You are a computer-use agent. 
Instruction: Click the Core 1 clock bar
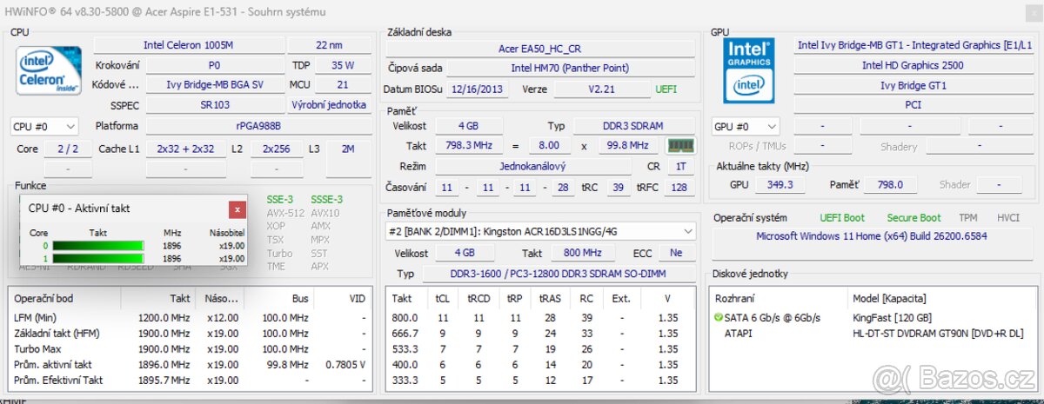point(99,258)
